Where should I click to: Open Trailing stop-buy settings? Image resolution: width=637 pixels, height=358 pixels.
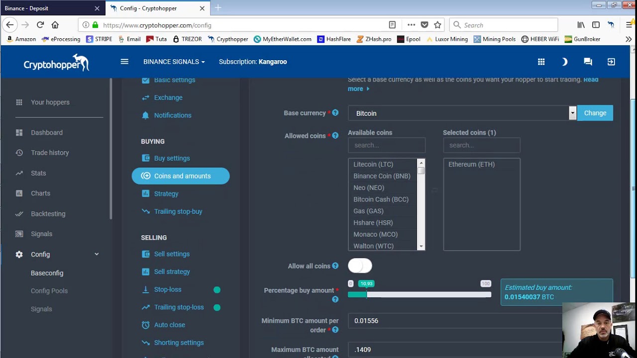point(178,211)
